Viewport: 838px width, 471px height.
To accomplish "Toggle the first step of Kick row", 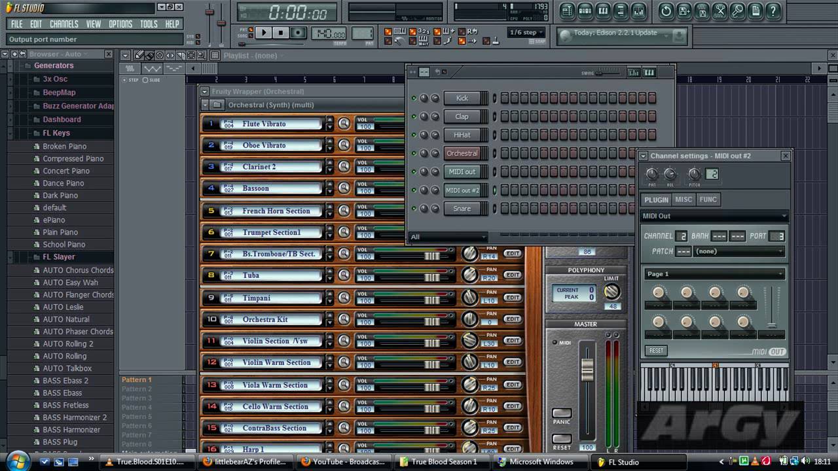I will tap(505, 98).
